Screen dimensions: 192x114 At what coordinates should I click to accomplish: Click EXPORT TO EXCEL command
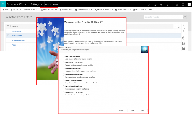102,10
